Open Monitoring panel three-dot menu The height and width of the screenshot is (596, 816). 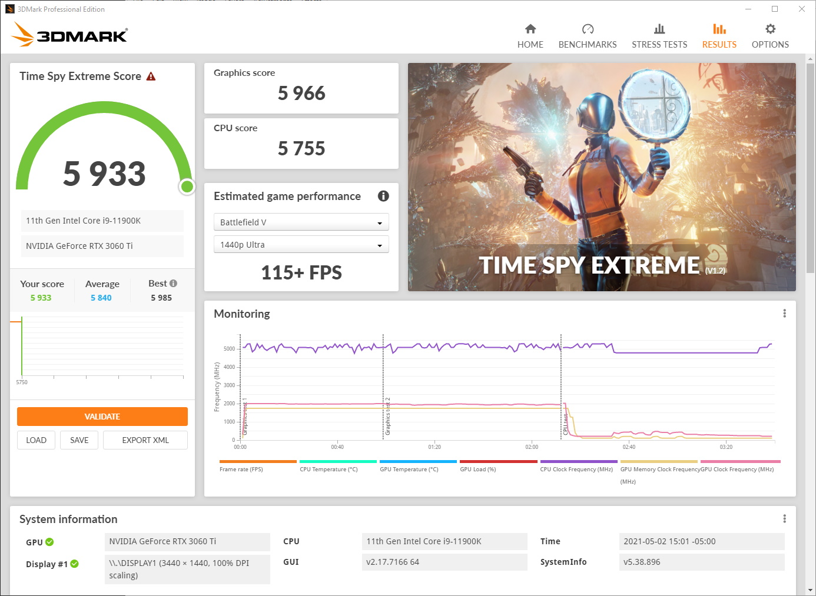click(x=784, y=314)
